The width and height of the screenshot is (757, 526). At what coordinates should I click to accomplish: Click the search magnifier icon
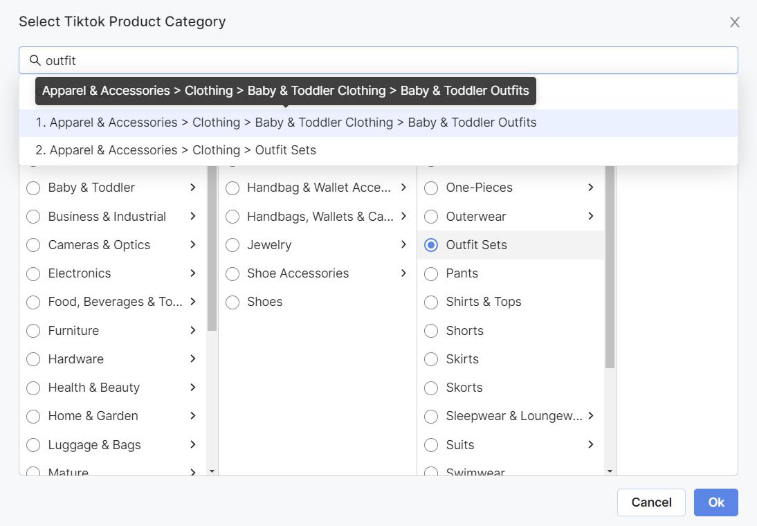[35, 60]
